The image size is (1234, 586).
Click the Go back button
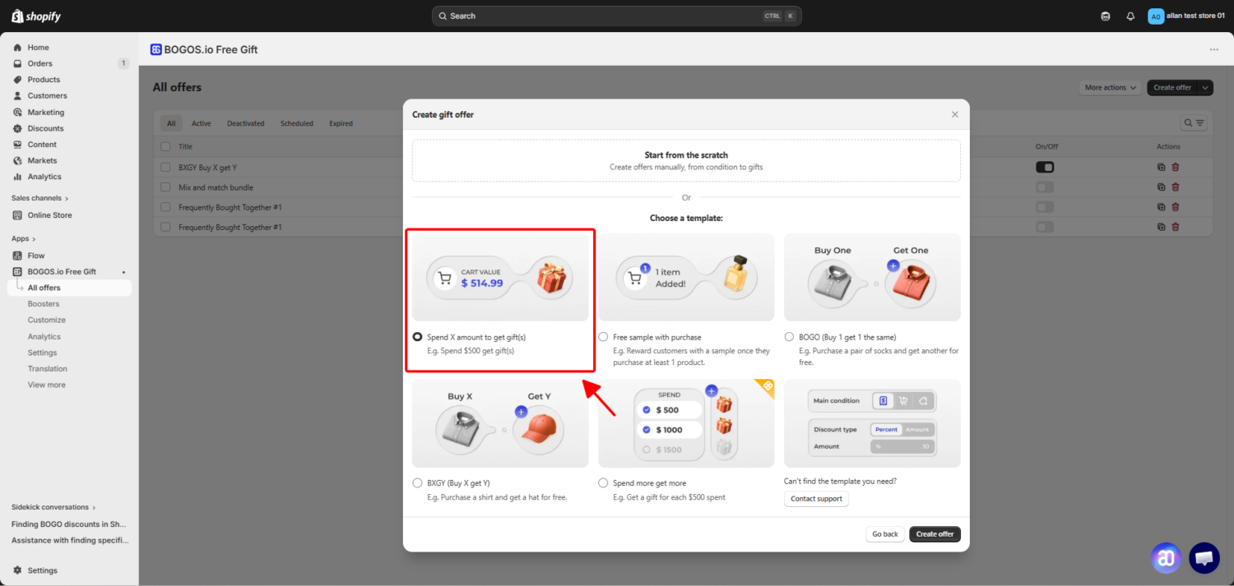coord(885,534)
